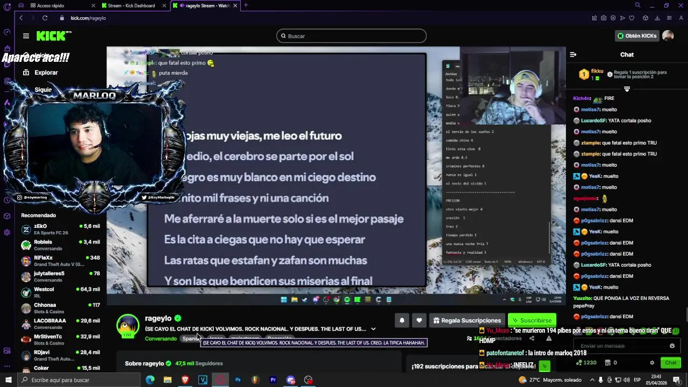Click the Enviar un mensaje chat input
The image size is (688, 387).
click(x=627, y=346)
